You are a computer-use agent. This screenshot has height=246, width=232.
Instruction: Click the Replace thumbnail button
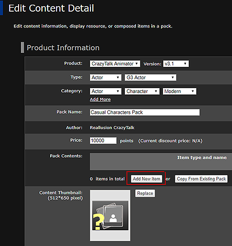(x=145, y=193)
